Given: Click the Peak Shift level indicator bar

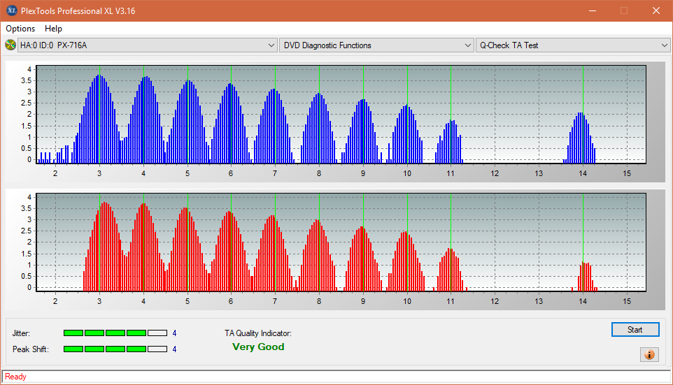Looking at the screenshot, I should [115, 349].
